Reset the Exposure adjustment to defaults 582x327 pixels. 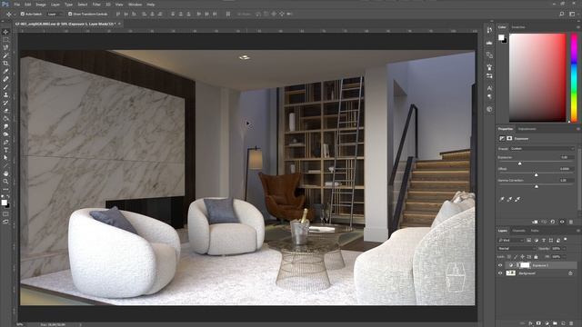(553, 222)
